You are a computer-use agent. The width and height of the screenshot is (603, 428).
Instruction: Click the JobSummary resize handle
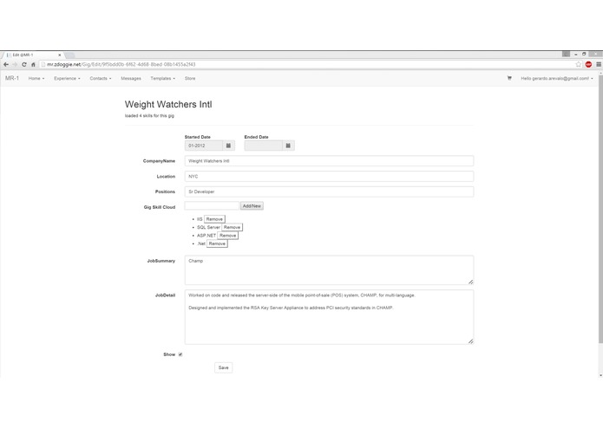(x=471, y=282)
